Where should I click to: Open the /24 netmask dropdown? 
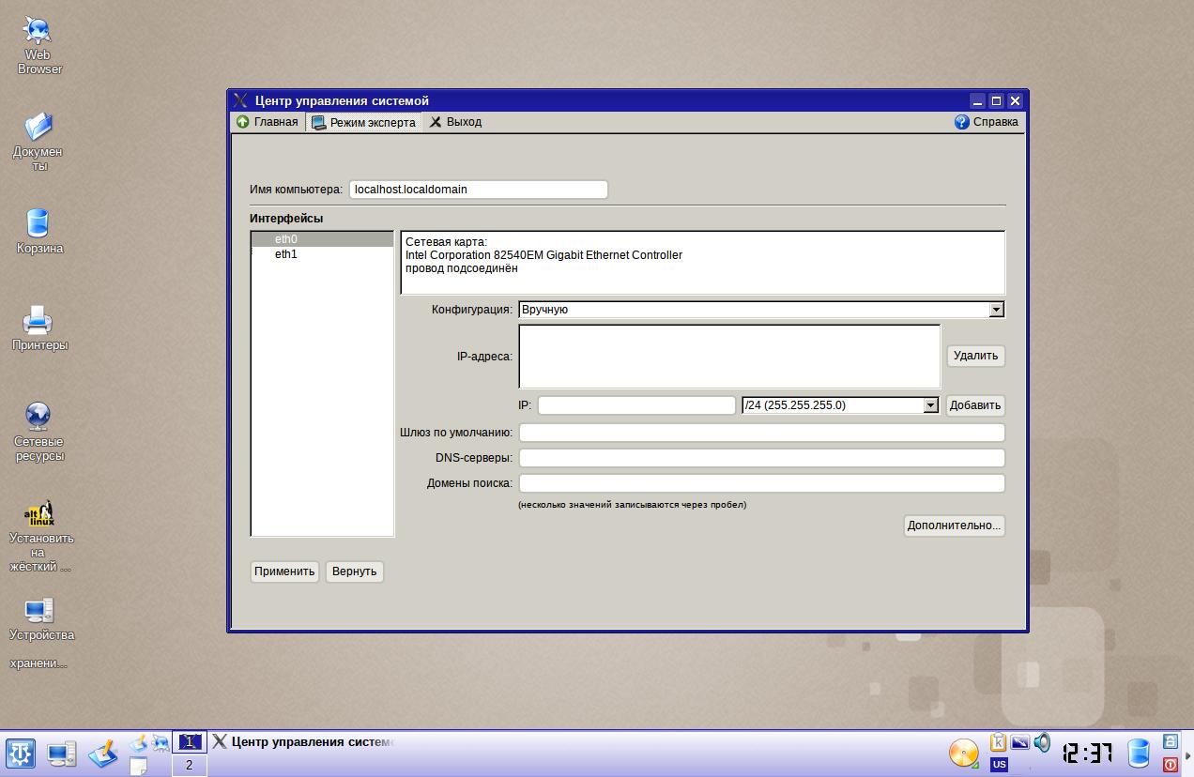coord(930,405)
